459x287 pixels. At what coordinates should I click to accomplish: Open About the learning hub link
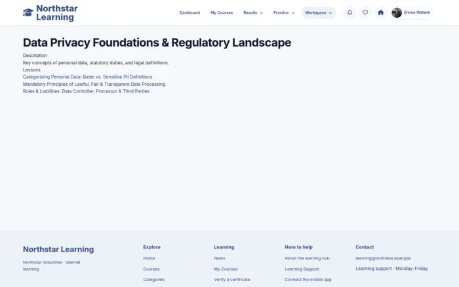pyautogui.click(x=307, y=258)
